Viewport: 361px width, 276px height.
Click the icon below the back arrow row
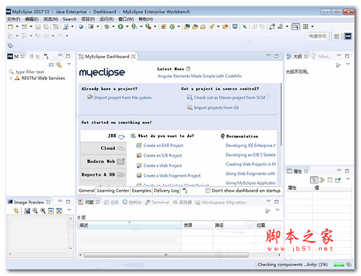click(10, 46)
